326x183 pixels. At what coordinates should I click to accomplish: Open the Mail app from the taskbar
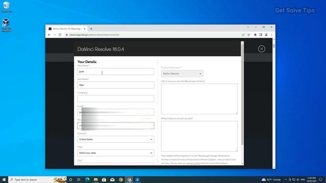112,179
